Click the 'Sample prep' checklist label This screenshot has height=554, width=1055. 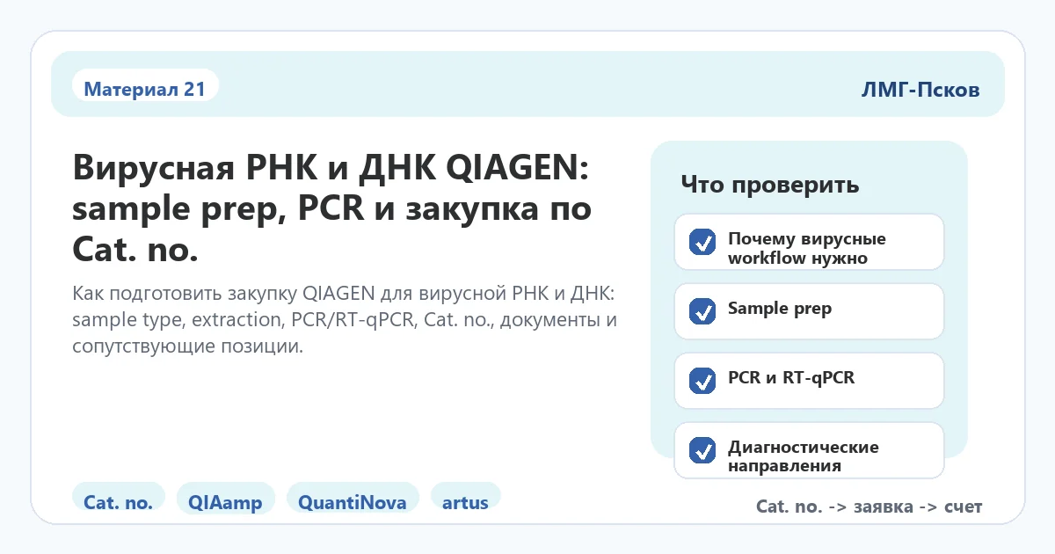780,309
